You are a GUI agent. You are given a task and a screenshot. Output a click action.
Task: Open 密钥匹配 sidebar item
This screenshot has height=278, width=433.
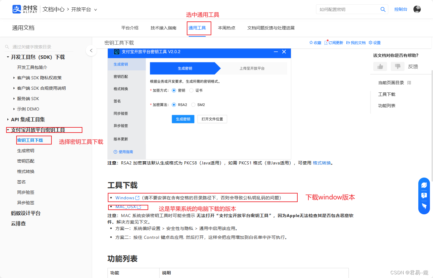click(x=26, y=161)
